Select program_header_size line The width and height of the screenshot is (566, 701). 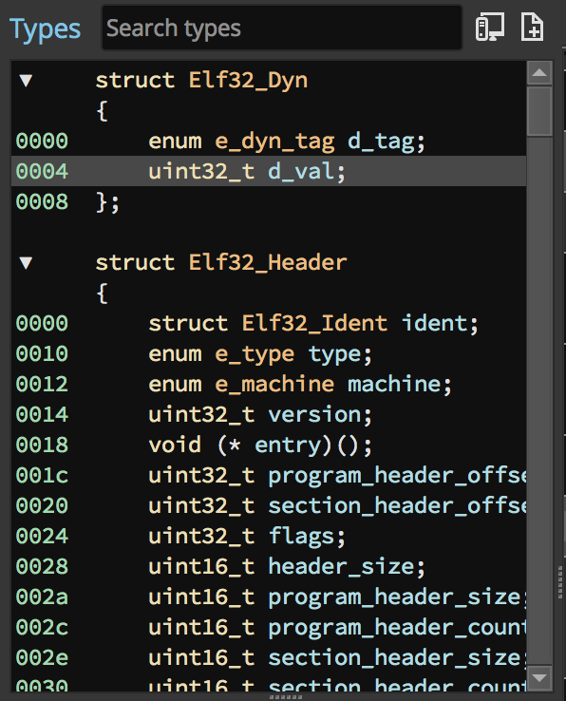click(268, 597)
